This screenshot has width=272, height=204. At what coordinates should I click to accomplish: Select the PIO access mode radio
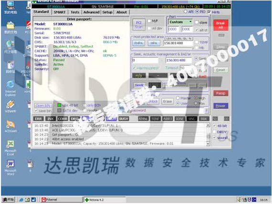(197, 11)
